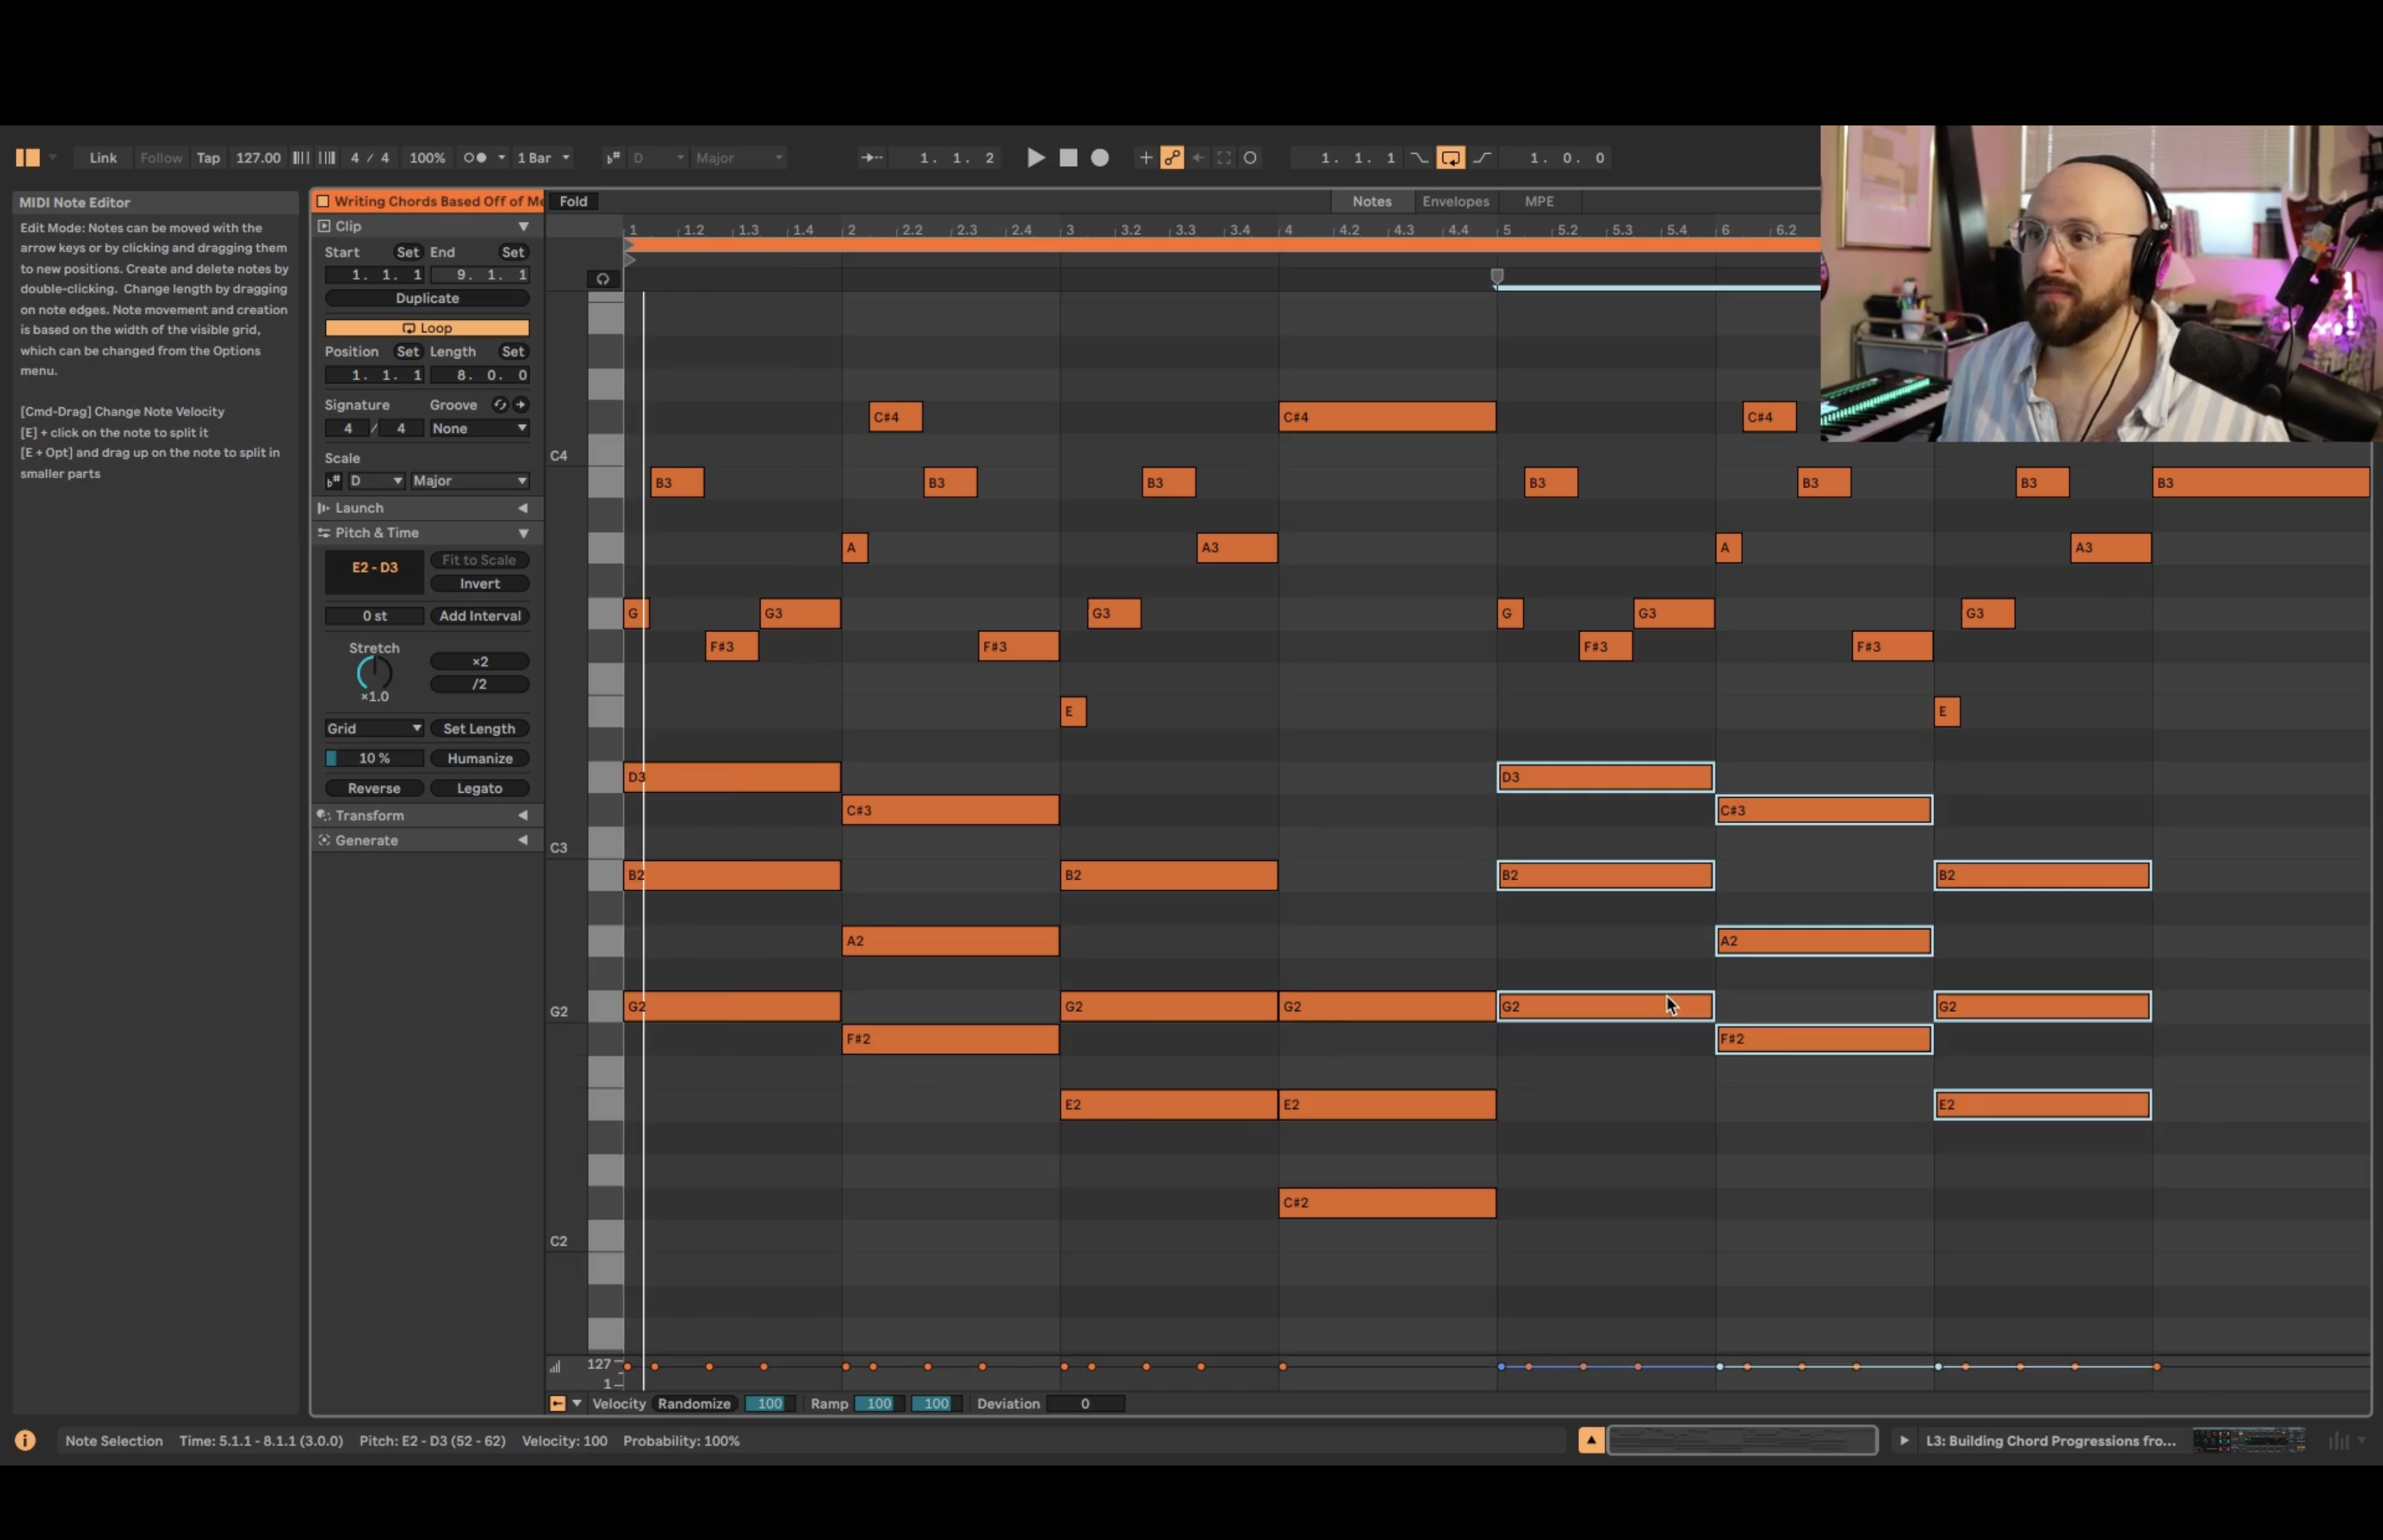Switch to the MPE tab
This screenshot has height=1540, width=2383.
1538,201
